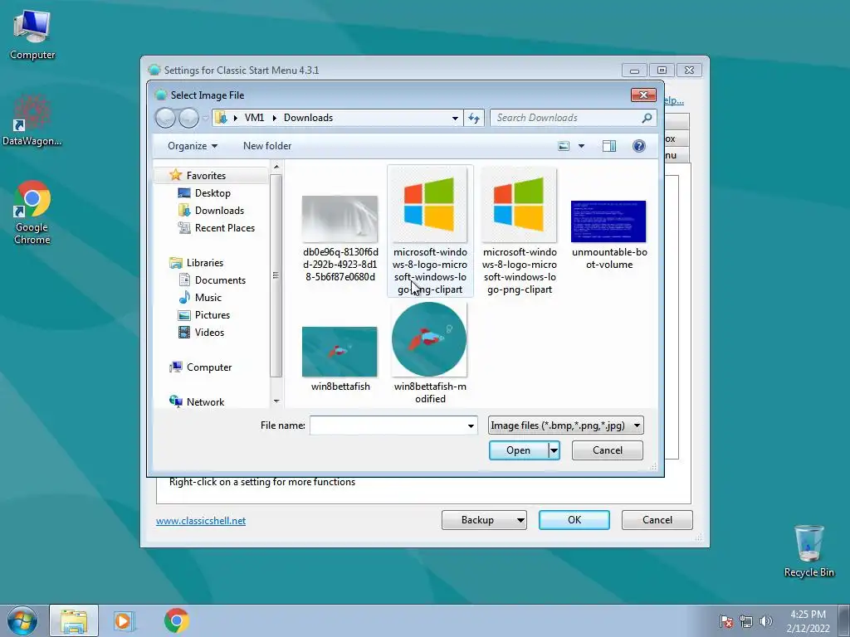
Task: Toggle the preview pane icon
Action: click(608, 146)
